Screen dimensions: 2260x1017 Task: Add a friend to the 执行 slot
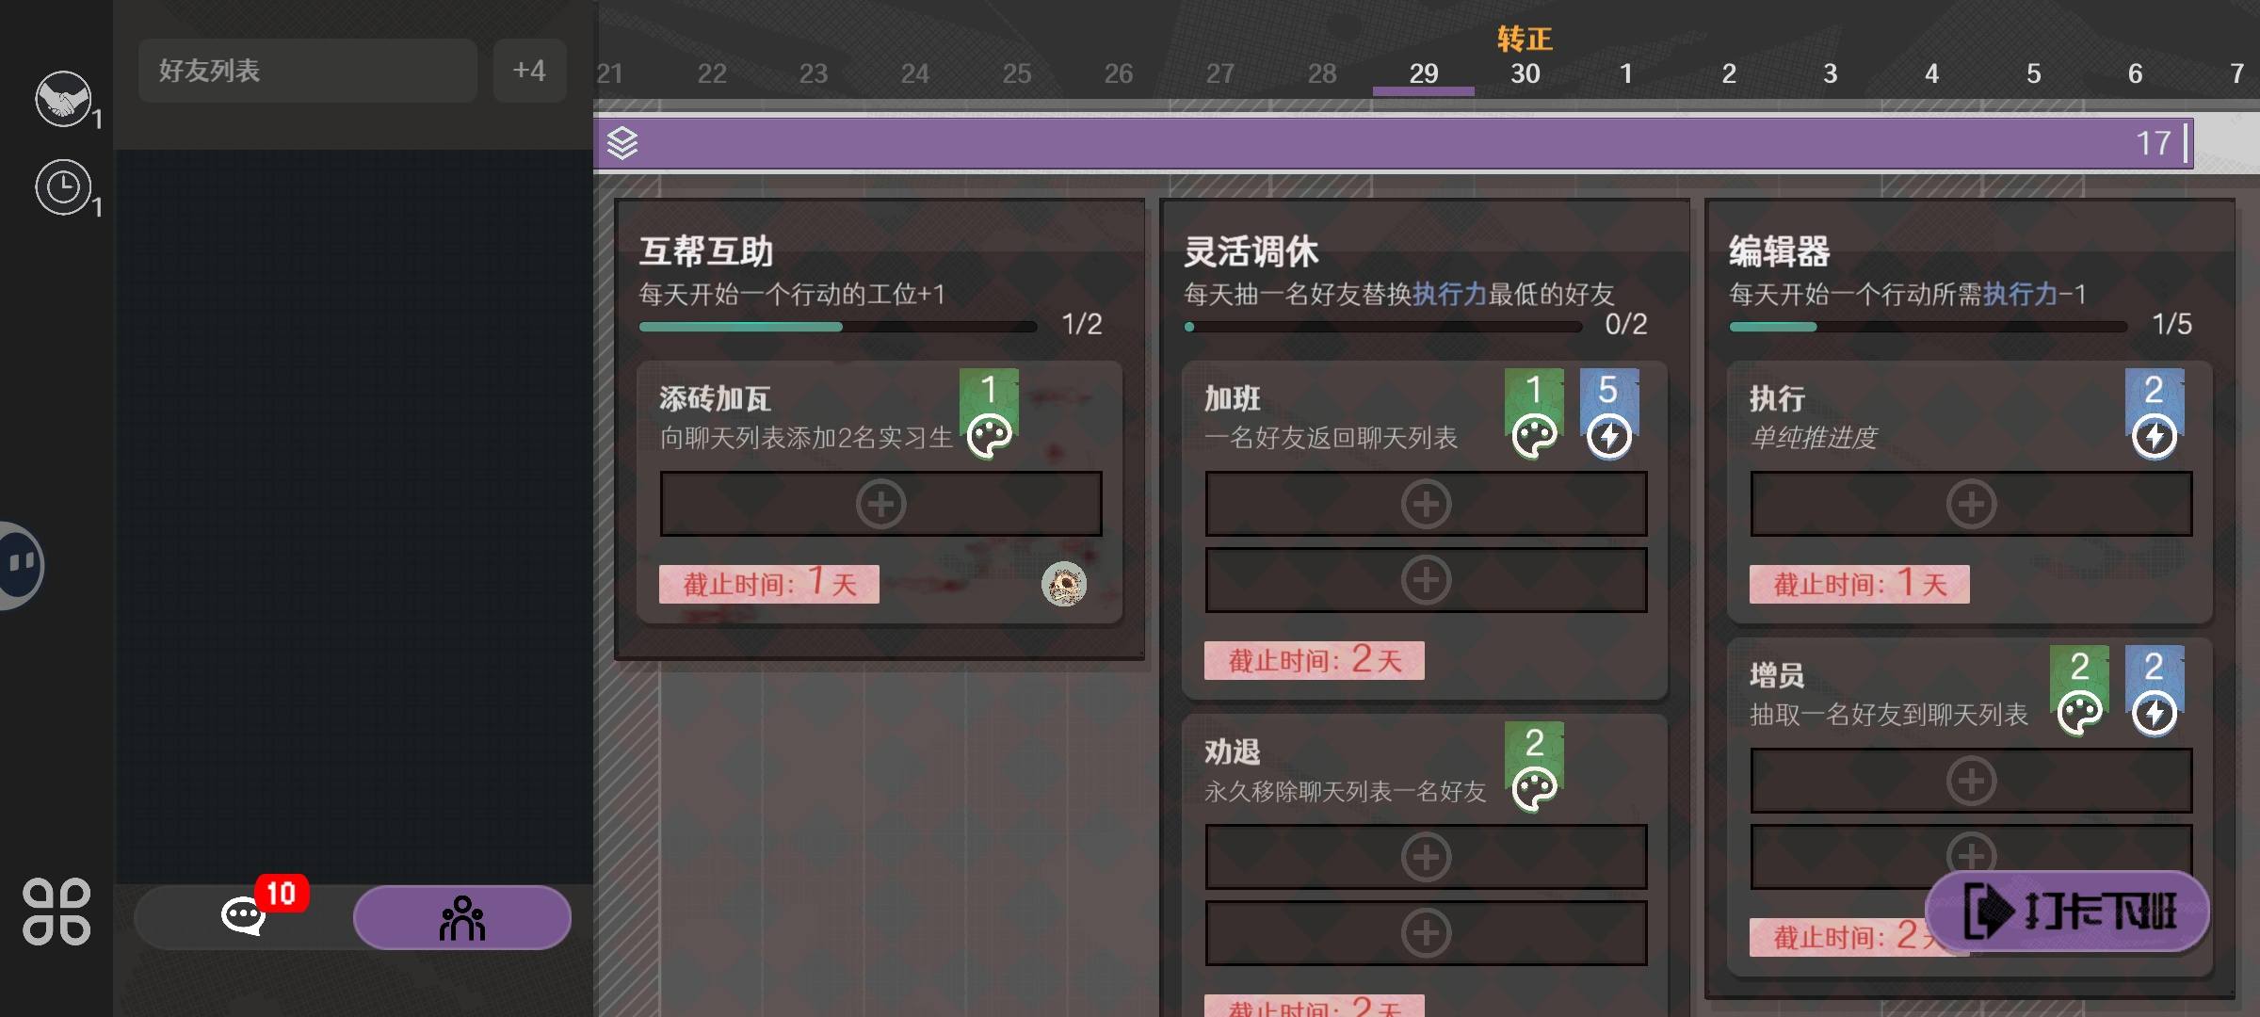(x=1971, y=504)
